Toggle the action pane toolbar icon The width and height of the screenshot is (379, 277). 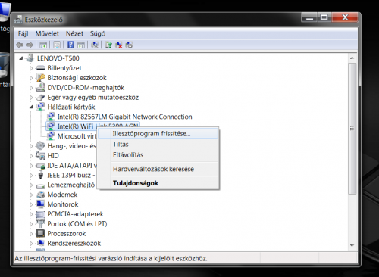[x=81, y=45]
